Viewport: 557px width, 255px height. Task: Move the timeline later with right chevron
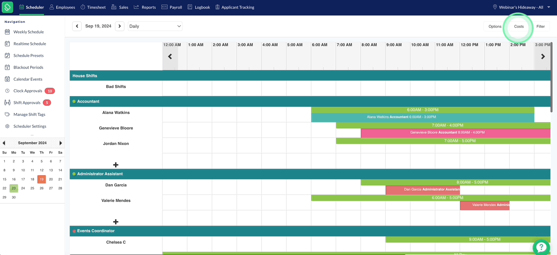click(x=543, y=57)
